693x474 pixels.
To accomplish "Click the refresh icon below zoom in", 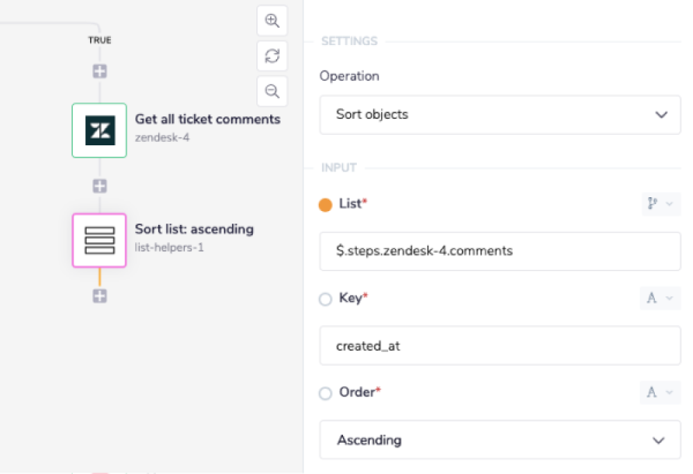I will 272,56.
